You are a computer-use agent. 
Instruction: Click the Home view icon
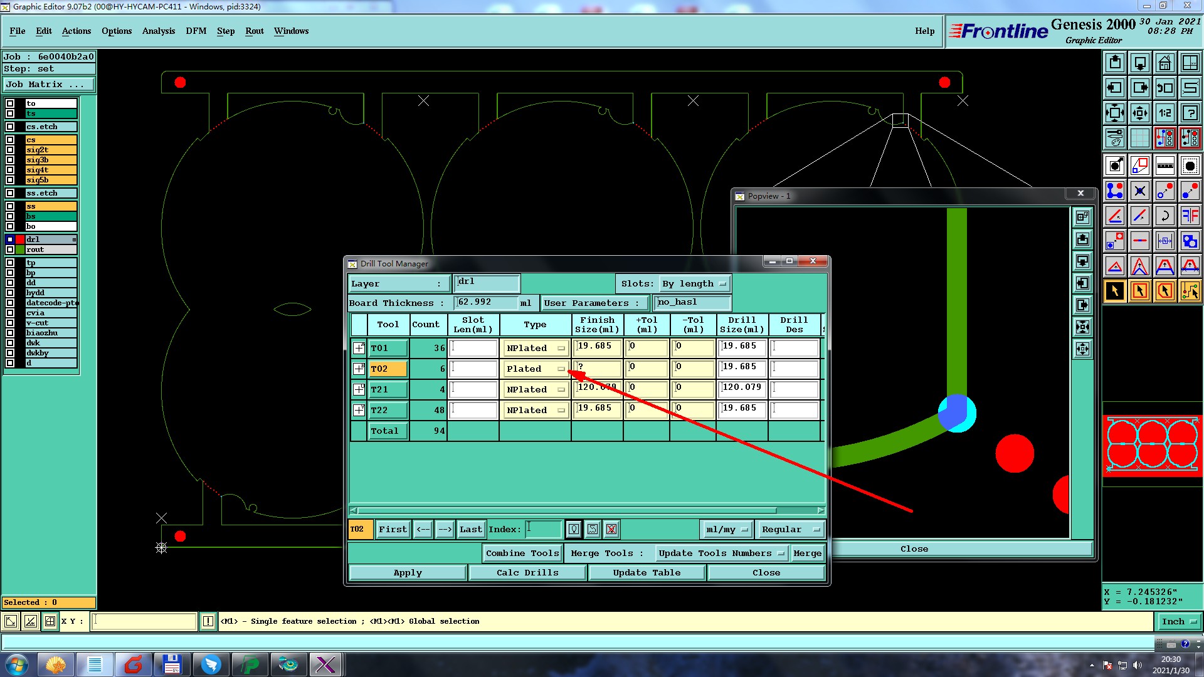(x=1164, y=63)
